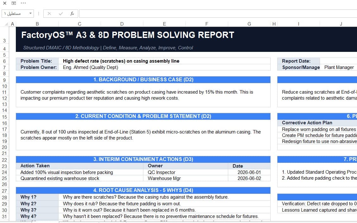This screenshot has width=357, height=223.
Task: Click the QC Inspector owner cell
Action: click(x=185, y=172)
